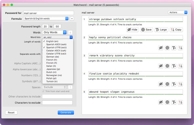
Task: Toggle visibility of password 4
Action: pos(161,84)
